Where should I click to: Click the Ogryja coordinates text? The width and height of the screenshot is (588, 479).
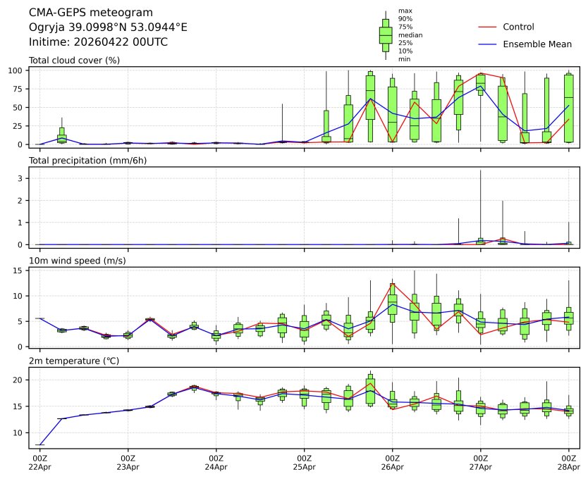pyautogui.click(x=108, y=27)
